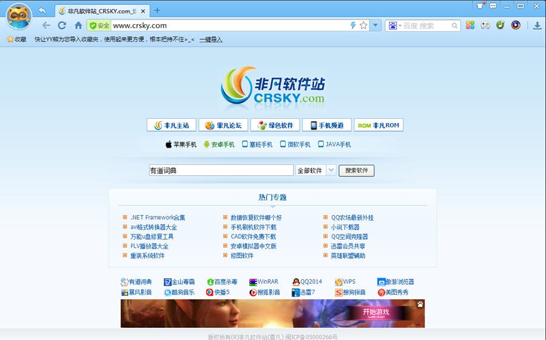The height and width of the screenshot is (340, 546).
Task: Open 小说下载器 link
Action: (345, 227)
